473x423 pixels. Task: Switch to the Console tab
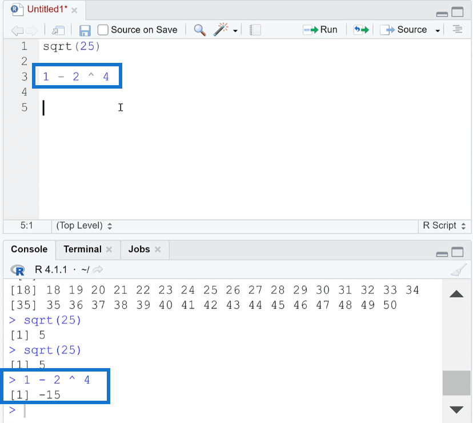[29, 249]
